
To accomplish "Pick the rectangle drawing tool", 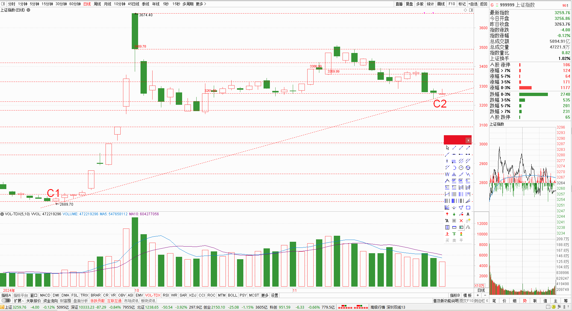I will pos(468,207).
